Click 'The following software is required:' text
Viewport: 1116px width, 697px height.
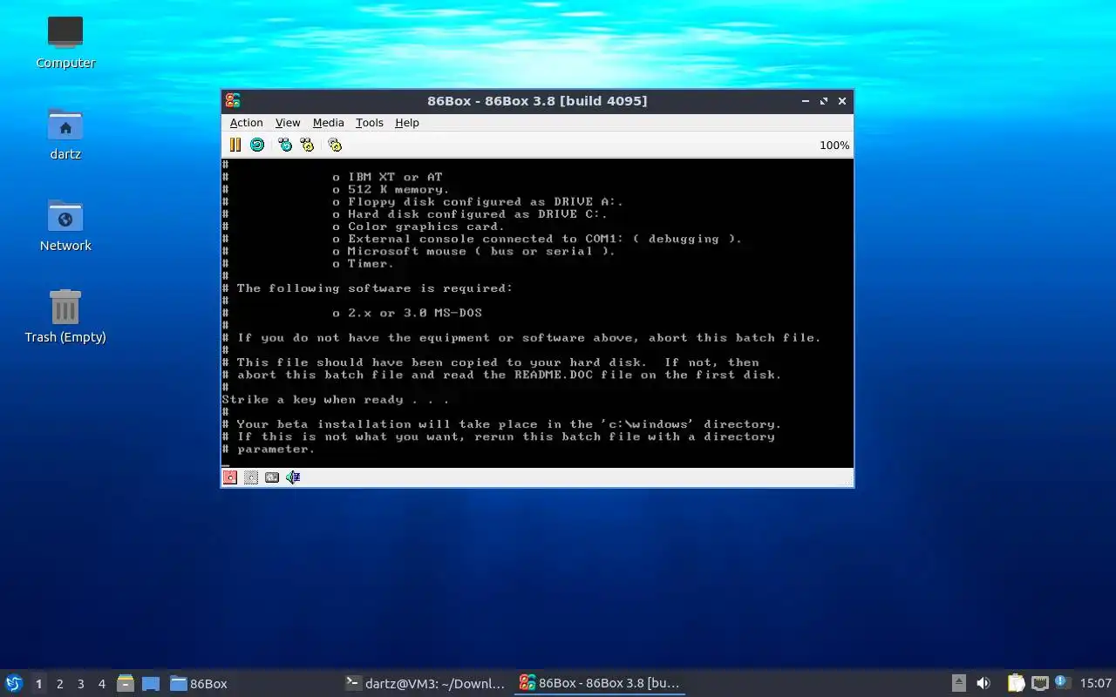375,288
